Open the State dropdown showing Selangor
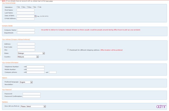This screenshot has width=169, height=111. pos(31,53)
